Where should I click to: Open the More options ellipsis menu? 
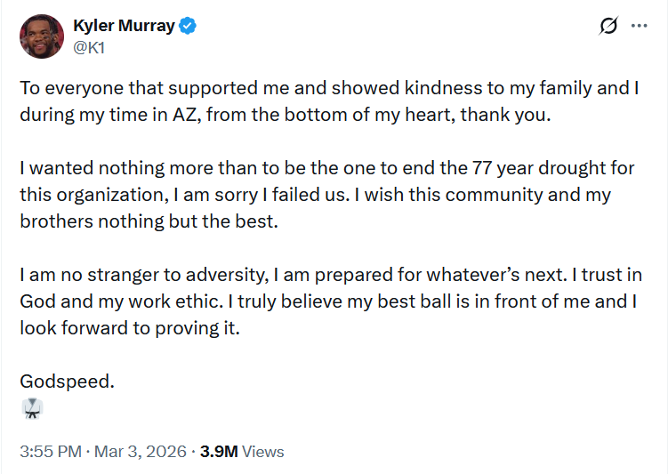pyautogui.click(x=639, y=26)
